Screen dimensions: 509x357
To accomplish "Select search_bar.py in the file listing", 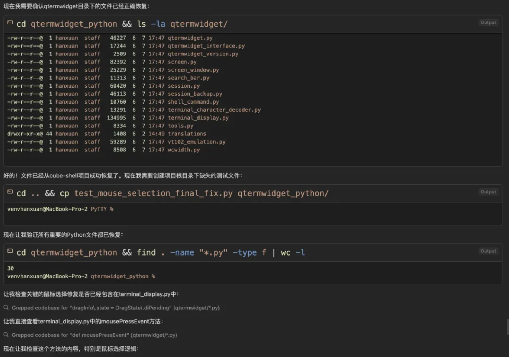I will [189, 78].
